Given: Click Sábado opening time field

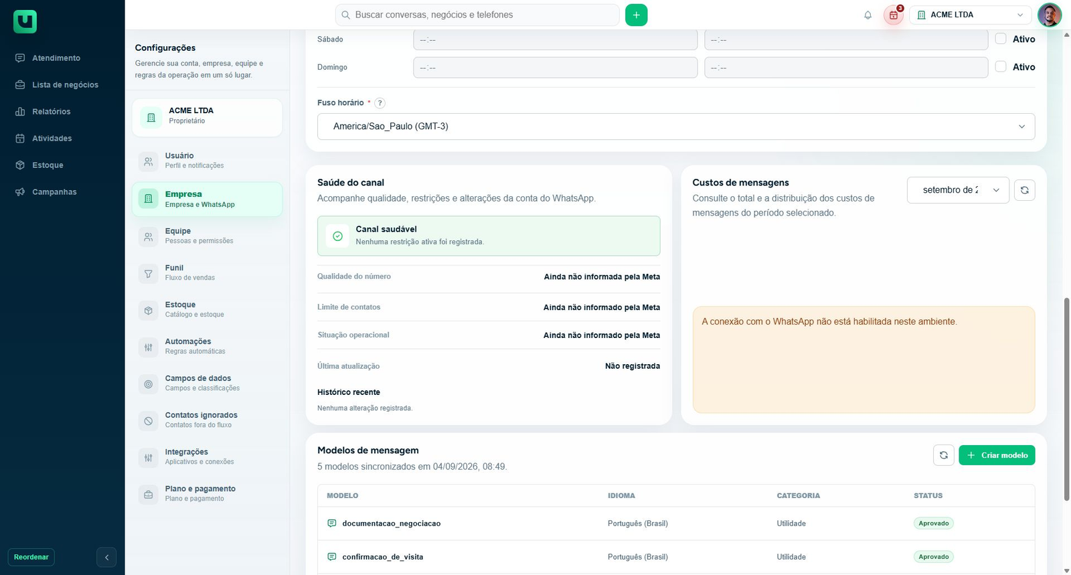Looking at the screenshot, I should point(555,39).
